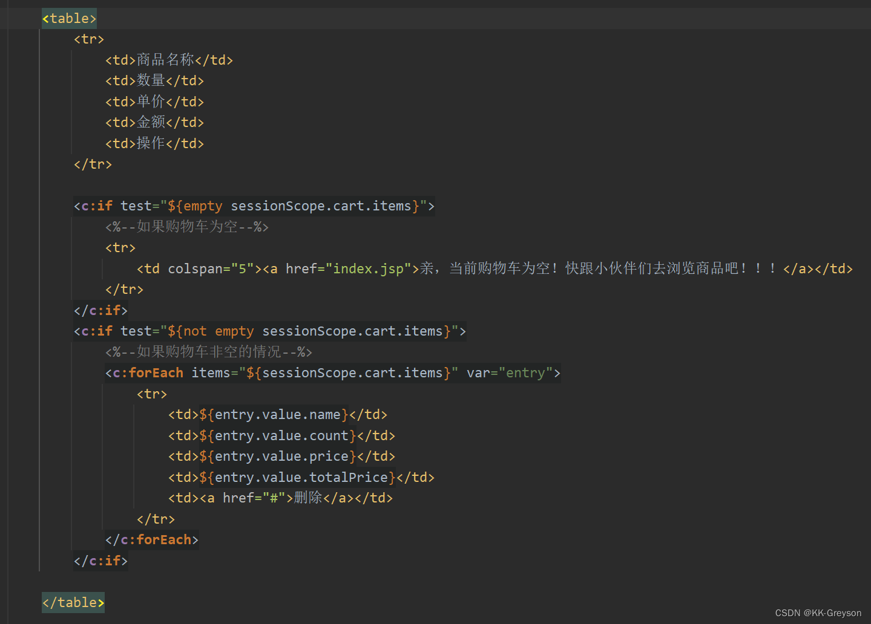
Task: Click the first c:if tag testing ${empty
Action: (x=254, y=206)
